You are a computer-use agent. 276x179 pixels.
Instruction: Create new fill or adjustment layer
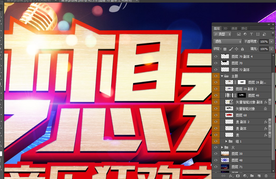[245, 176]
